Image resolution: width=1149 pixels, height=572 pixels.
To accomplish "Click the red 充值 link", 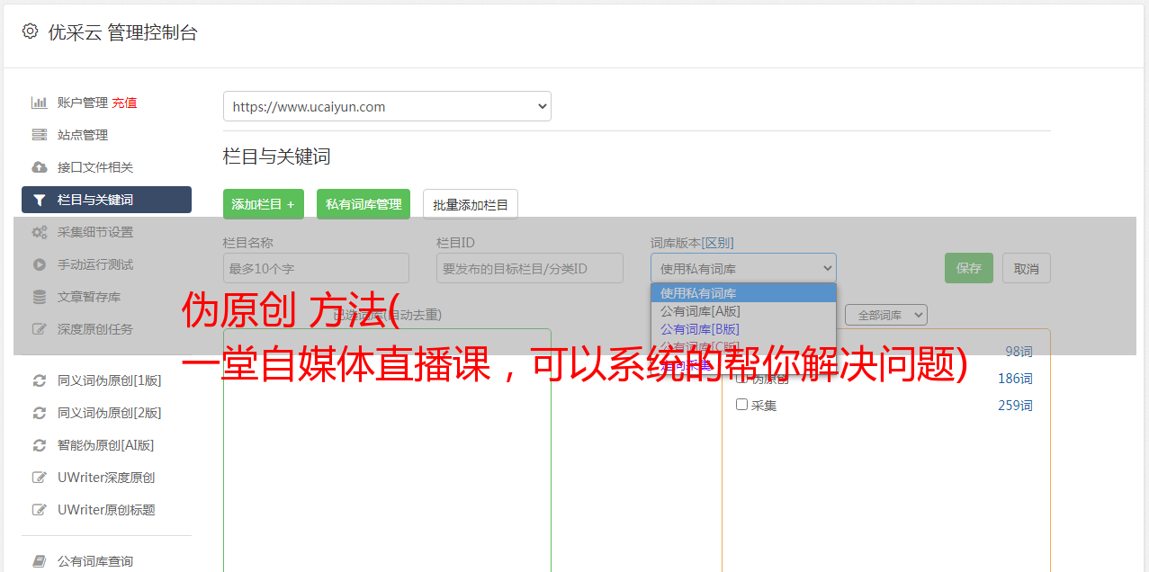I will pyautogui.click(x=124, y=103).
